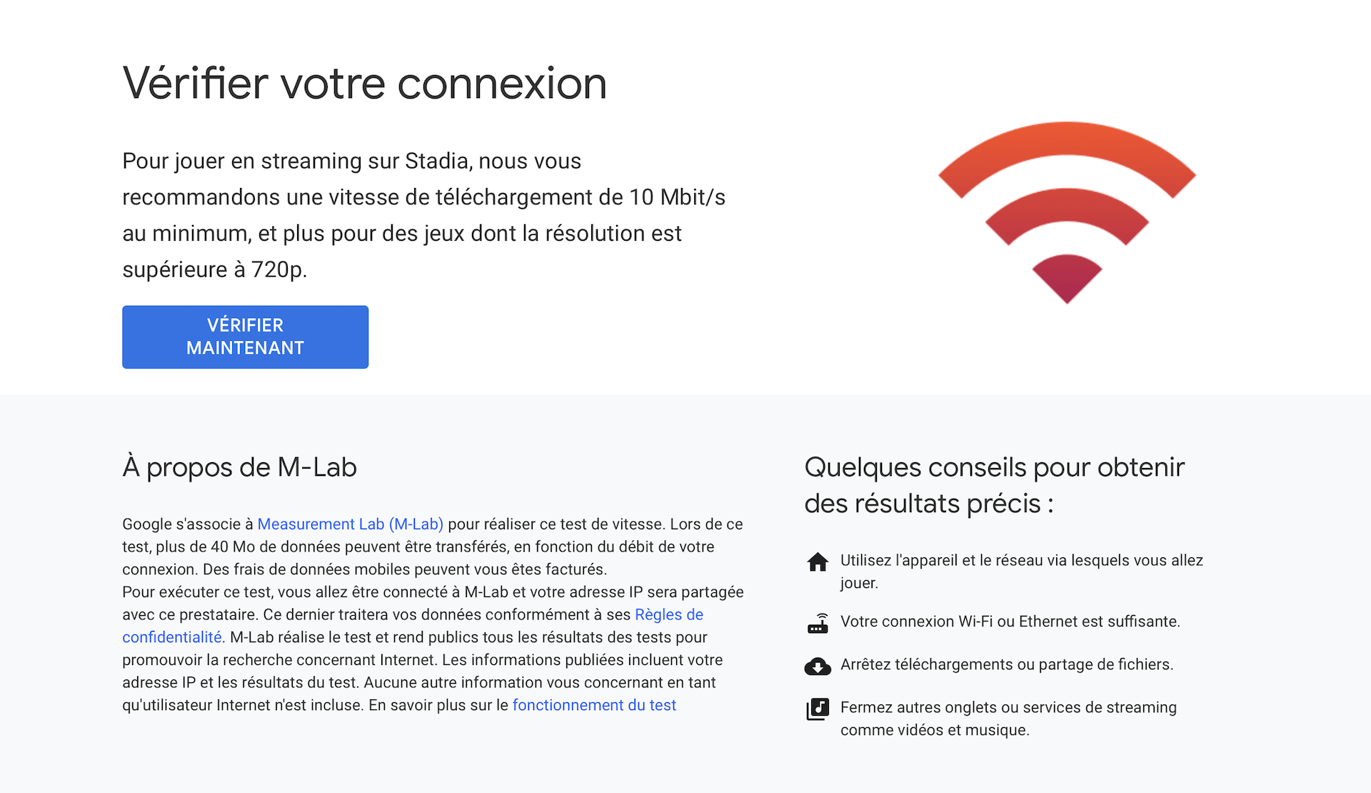Click the Quelques conseils heading
The width and height of the screenshot is (1371, 793).
[994, 485]
